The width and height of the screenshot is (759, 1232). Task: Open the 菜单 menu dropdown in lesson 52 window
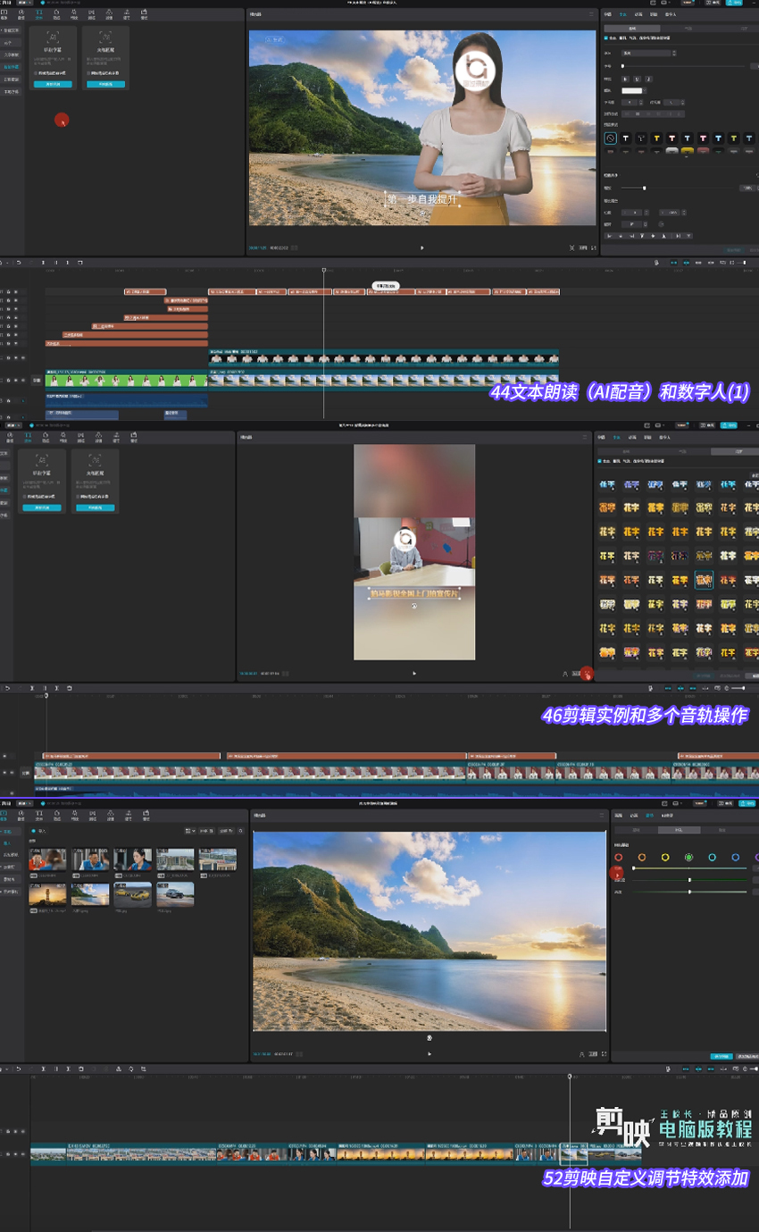click(24, 804)
